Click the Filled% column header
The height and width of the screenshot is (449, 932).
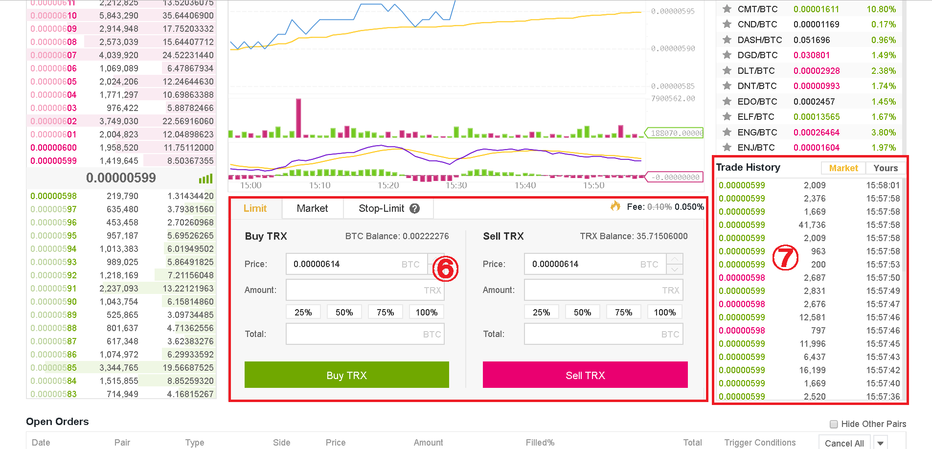(540, 443)
